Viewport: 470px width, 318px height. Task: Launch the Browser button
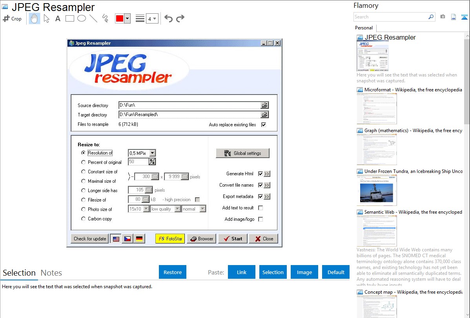pos(201,239)
